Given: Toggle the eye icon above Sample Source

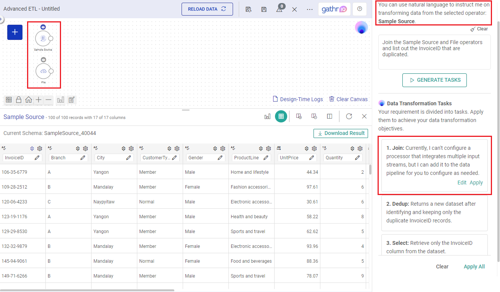Looking at the screenshot, I should [x=43, y=27].
